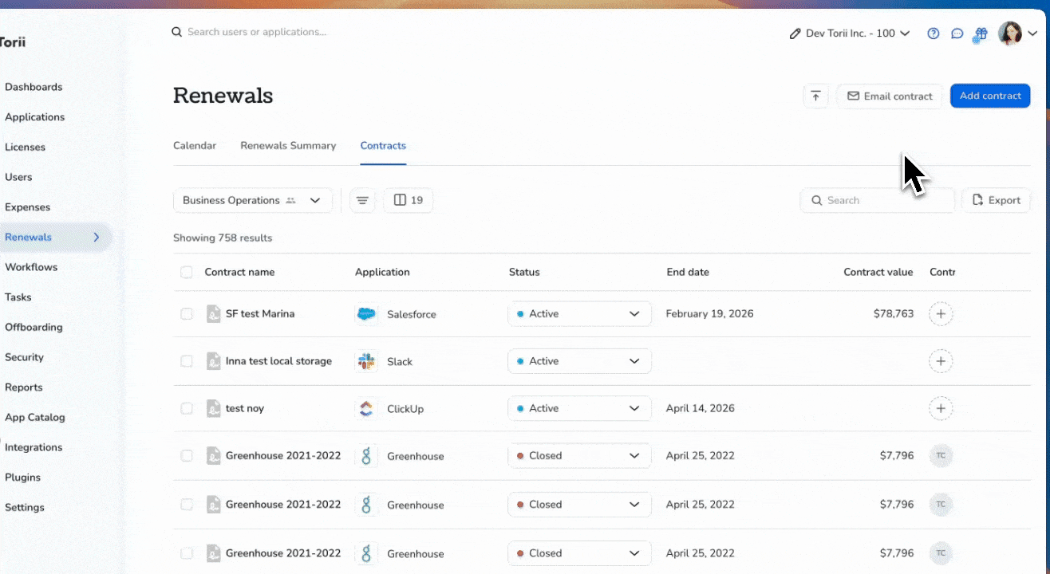1050x574 pixels.
Task: Click the ClickUp application logo
Action: point(366,409)
